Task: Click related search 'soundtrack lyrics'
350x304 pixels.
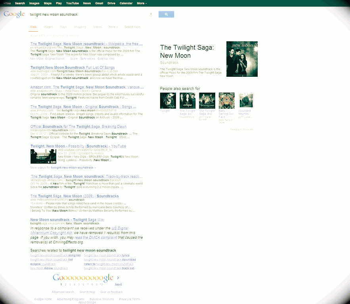Action: tap(107, 255)
